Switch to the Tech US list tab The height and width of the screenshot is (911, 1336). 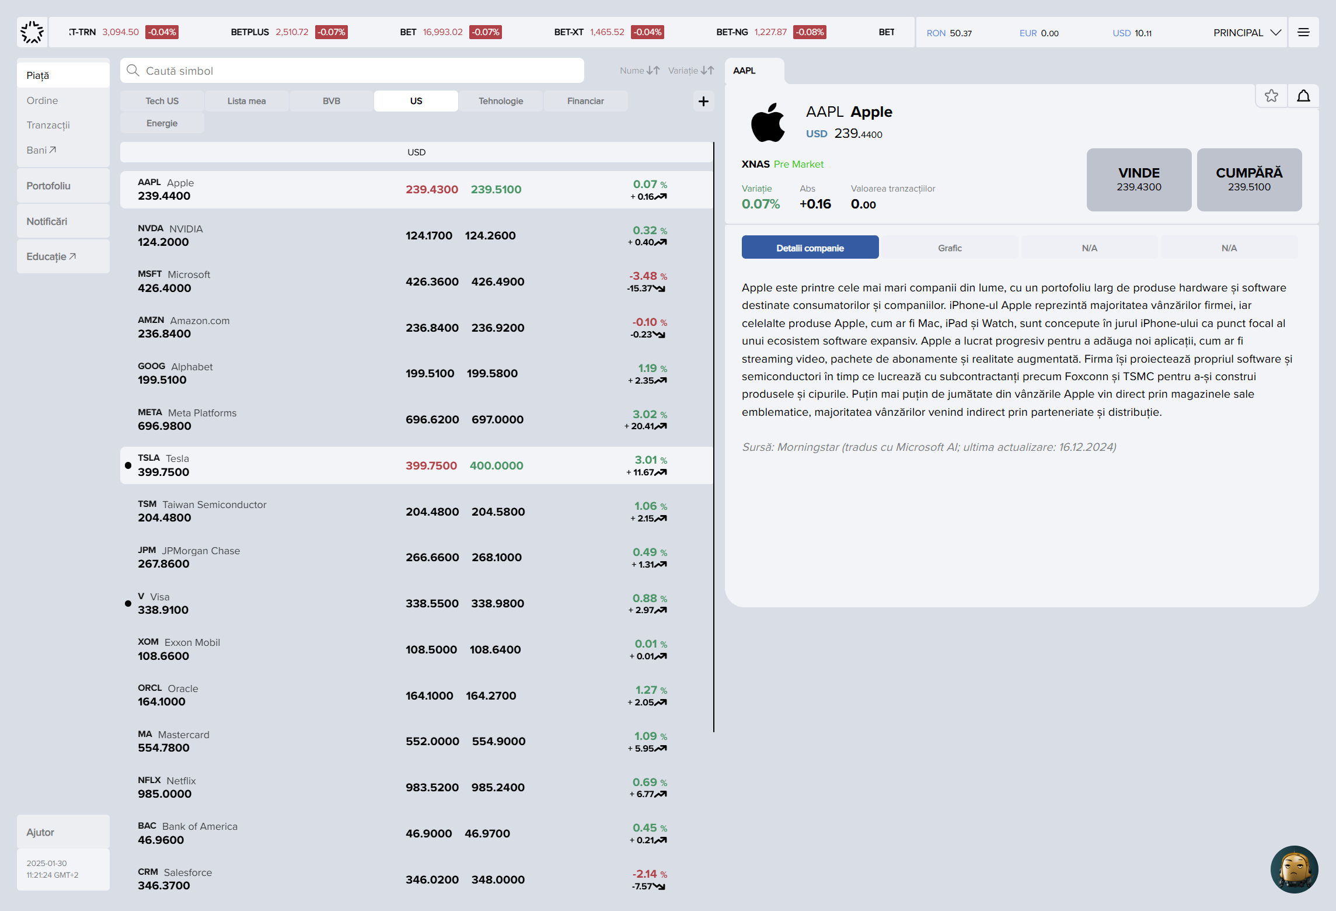click(x=162, y=101)
